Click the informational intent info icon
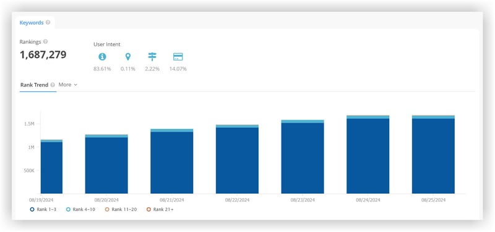This screenshot has width=495, height=232. point(102,57)
